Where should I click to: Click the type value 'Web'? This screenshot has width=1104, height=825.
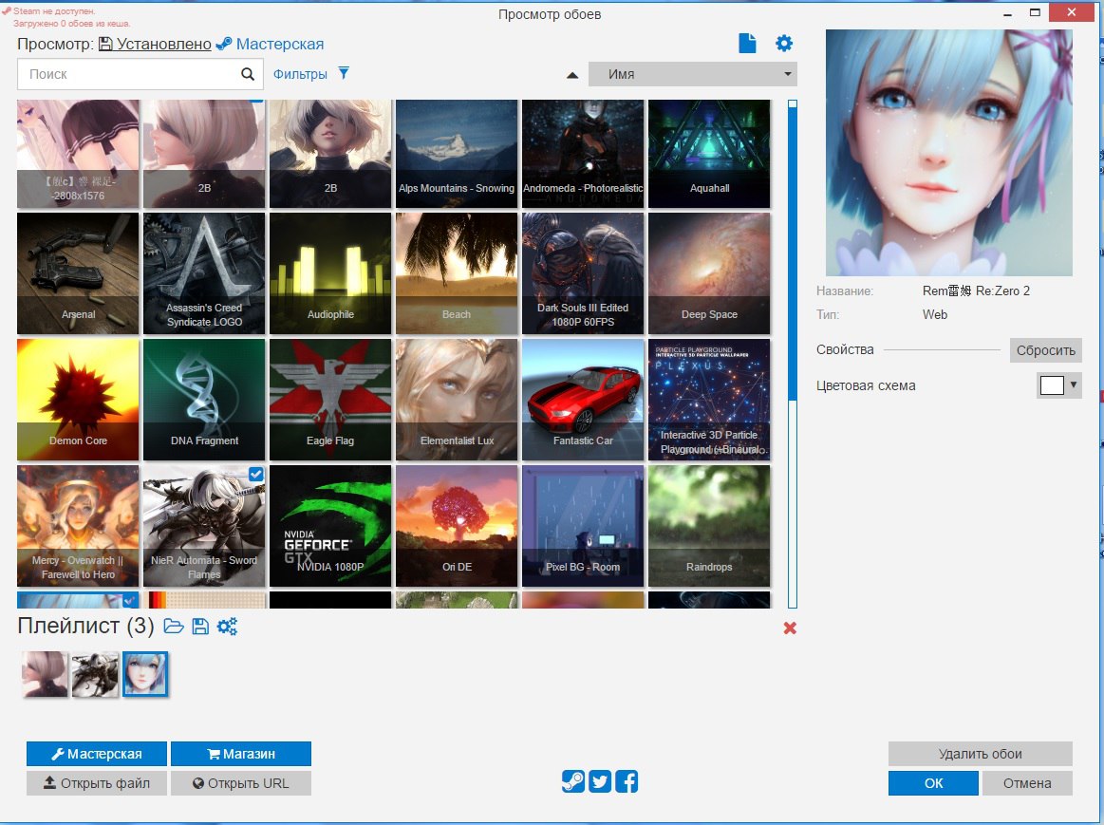pos(935,314)
